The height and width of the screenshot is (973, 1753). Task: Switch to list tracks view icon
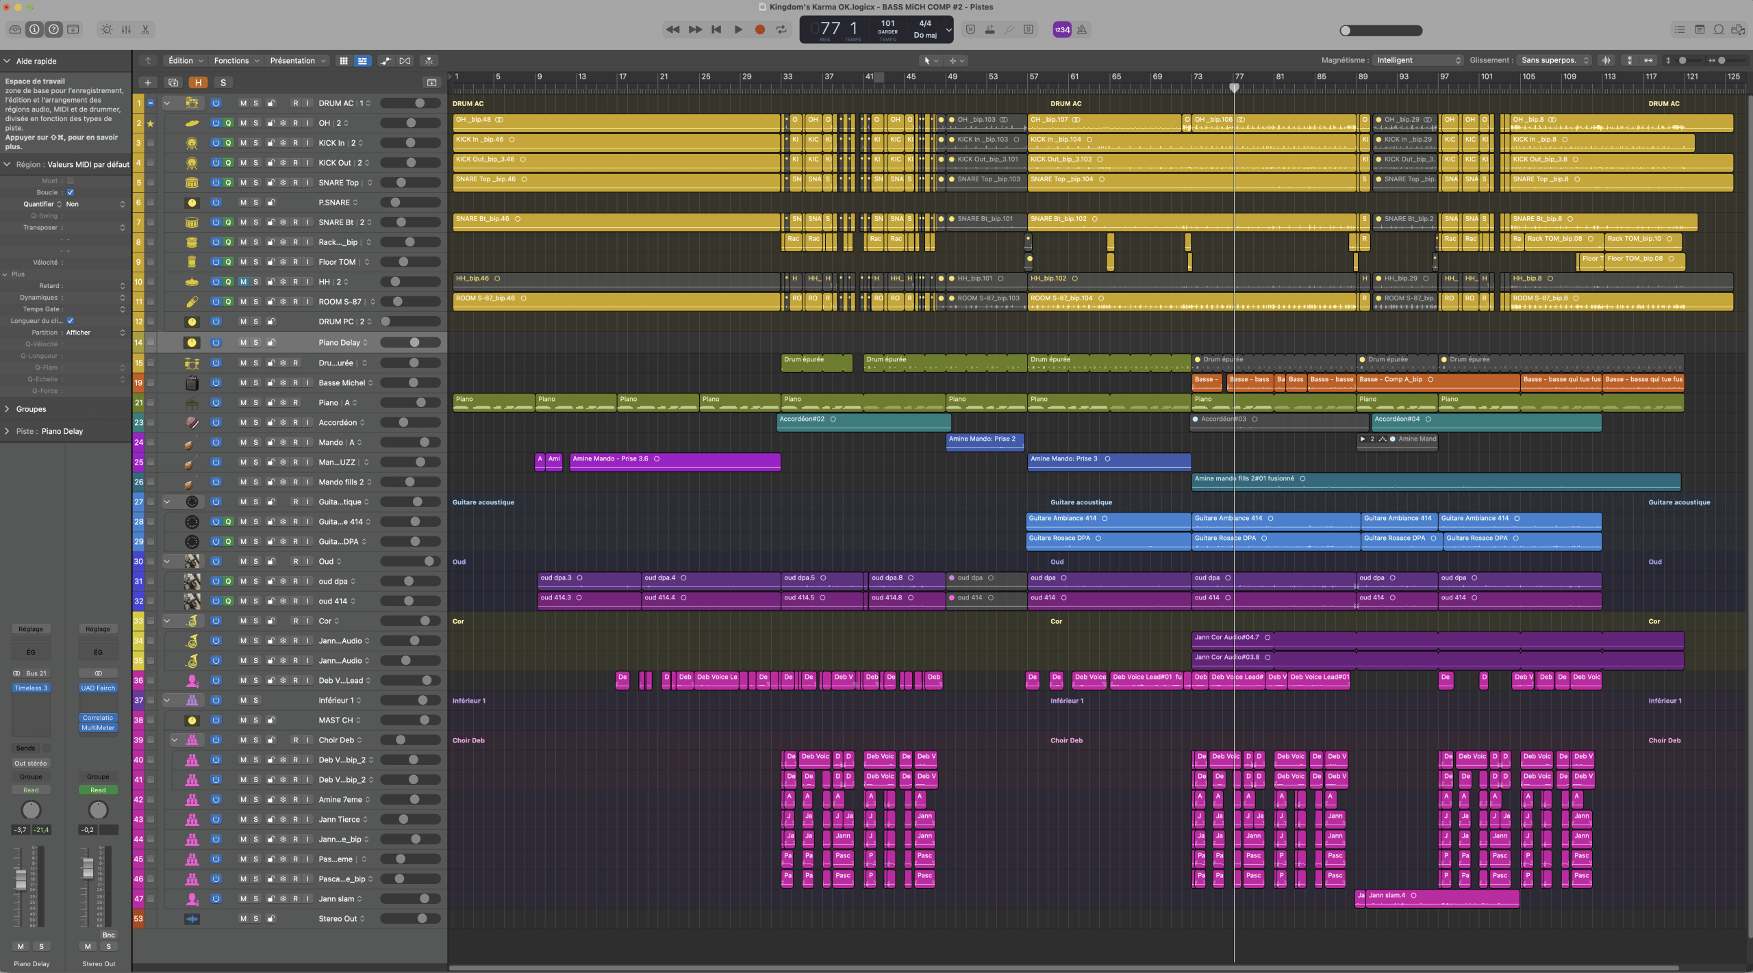click(362, 61)
